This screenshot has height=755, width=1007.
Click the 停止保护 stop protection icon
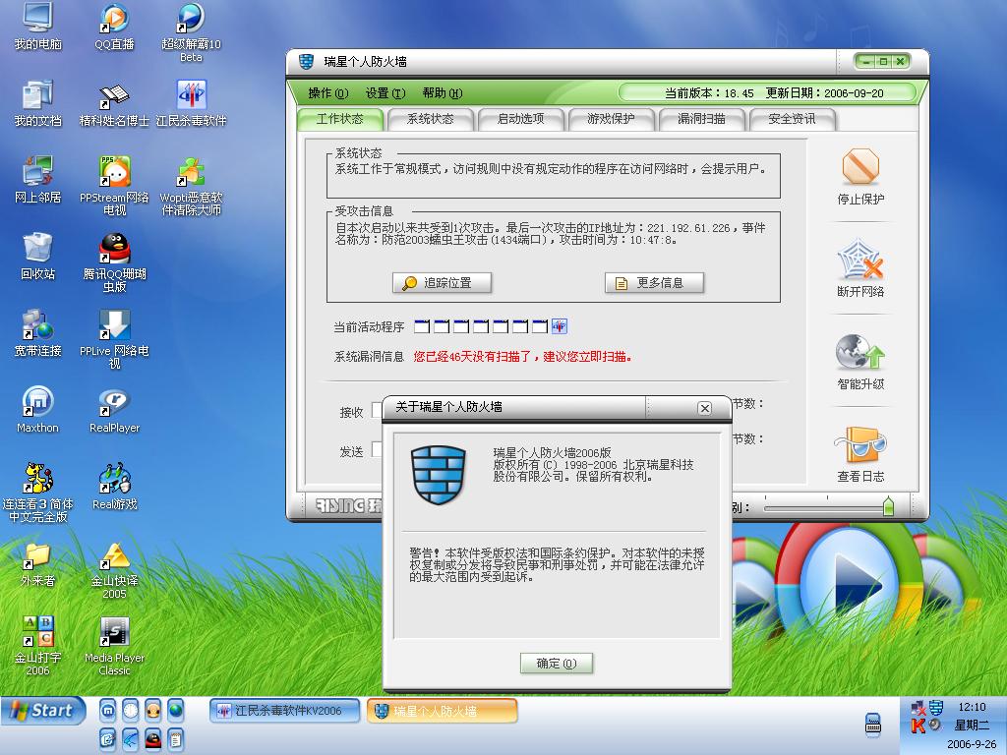click(859, 167)
